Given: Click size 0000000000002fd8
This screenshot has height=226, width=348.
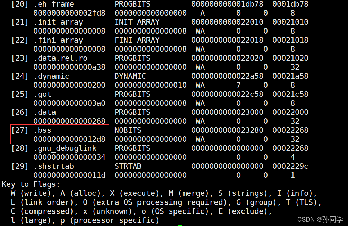Looking at the screenshot, I should click(69, 13).
